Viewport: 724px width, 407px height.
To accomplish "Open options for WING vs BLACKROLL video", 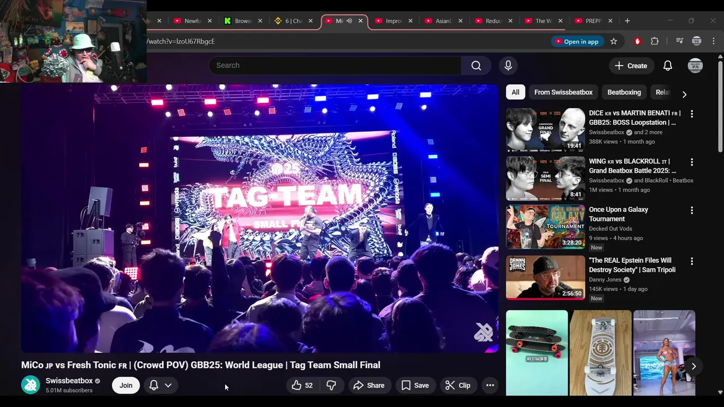I will tap(691, 162).
